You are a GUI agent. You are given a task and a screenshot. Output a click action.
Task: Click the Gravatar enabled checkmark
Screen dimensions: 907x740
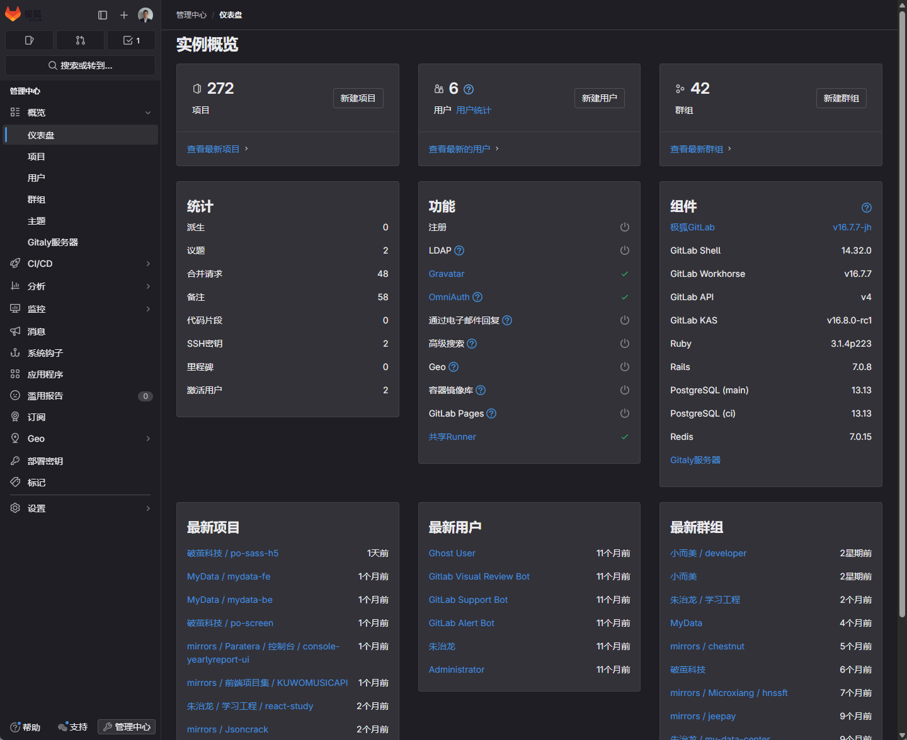(x=625, y=274)
